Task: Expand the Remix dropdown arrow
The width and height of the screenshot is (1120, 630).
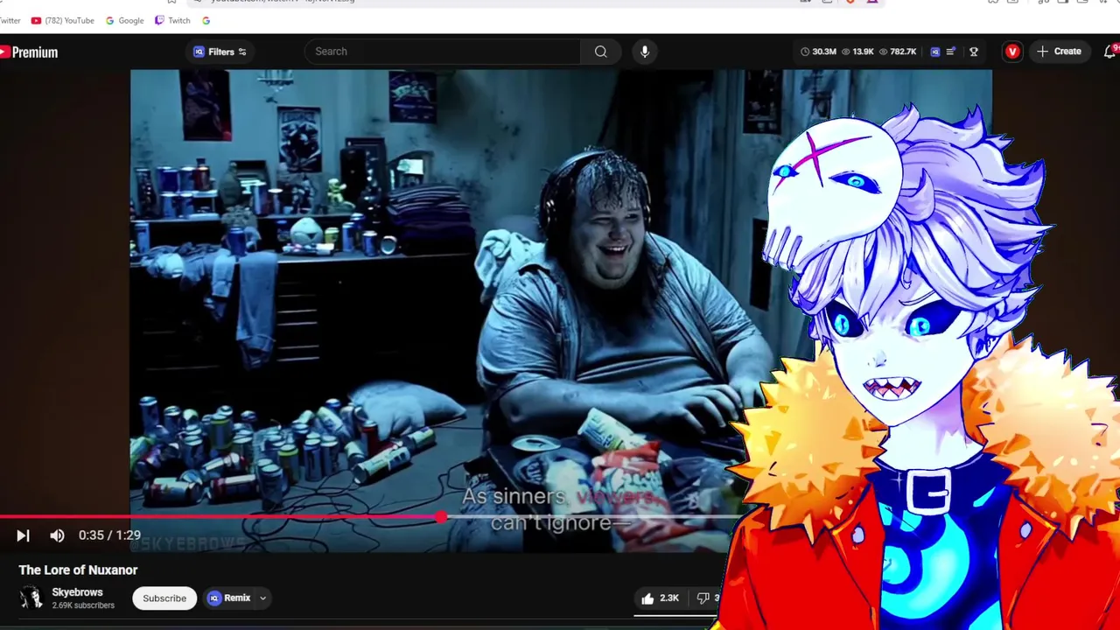Action: pos(262,598)
